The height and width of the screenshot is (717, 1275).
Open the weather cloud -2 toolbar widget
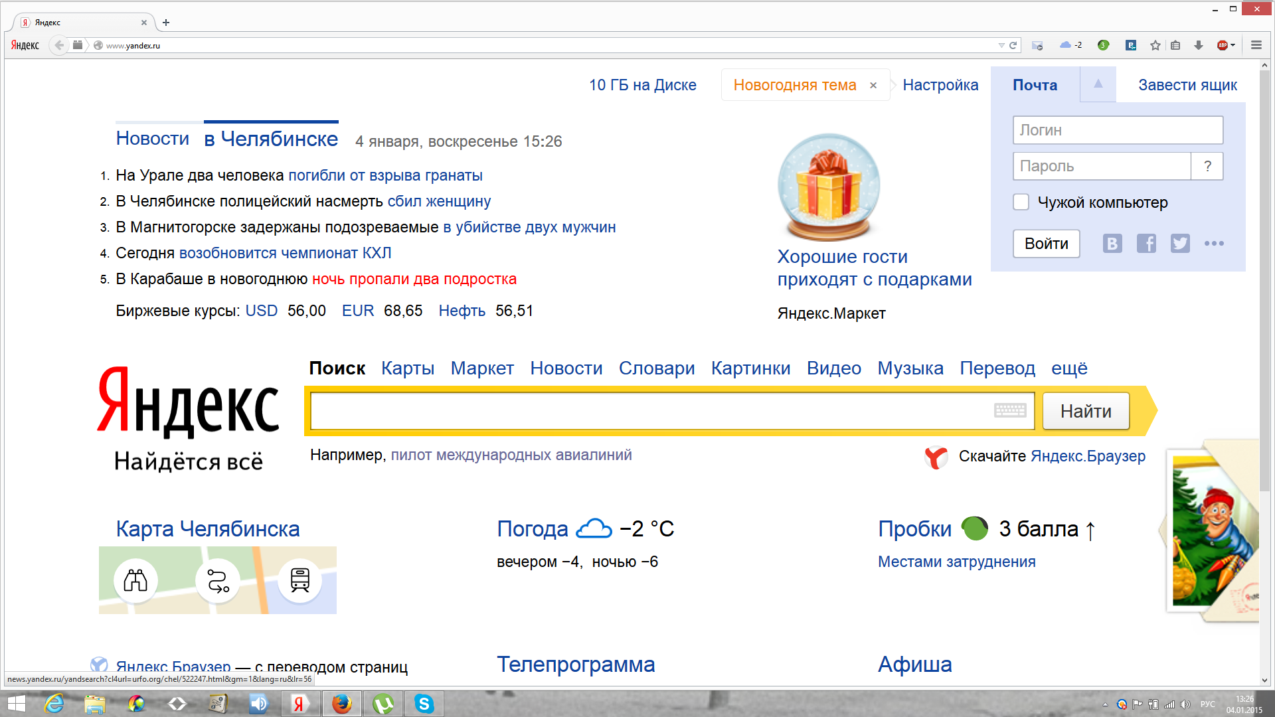pyautogui.click(x=1070, y=45)
